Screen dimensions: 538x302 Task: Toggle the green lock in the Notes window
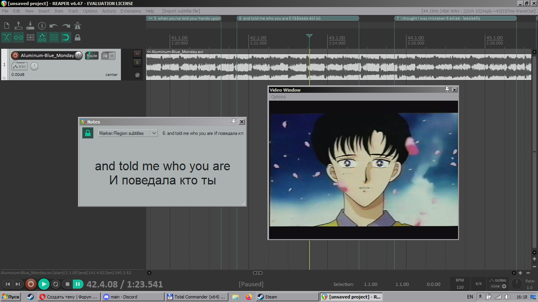point(87,133)
